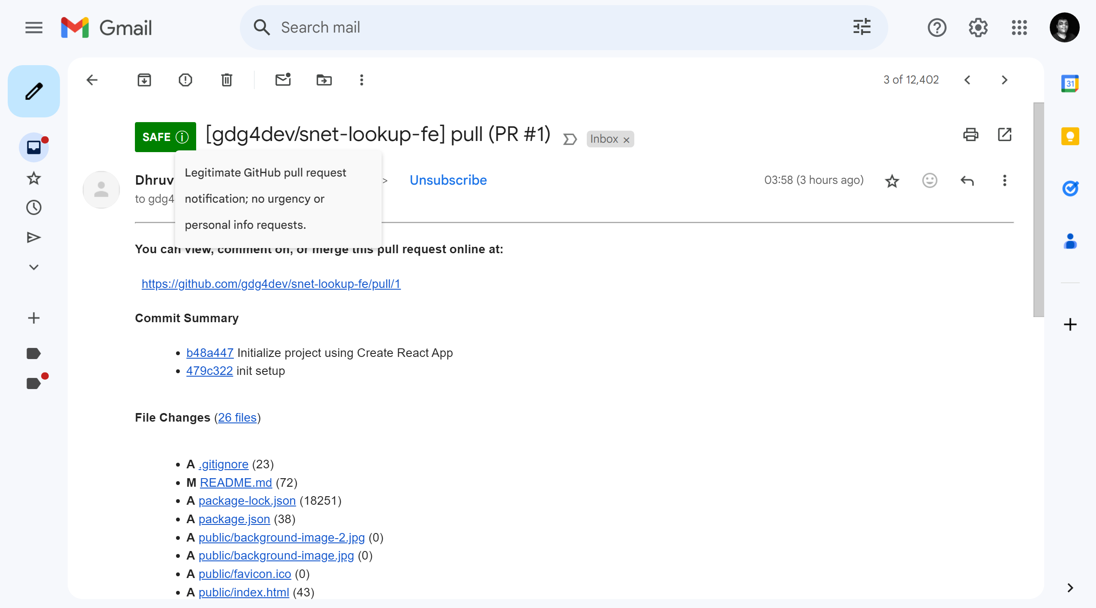
Task: Reply to Dhruv's email
Action: [967, 180]
